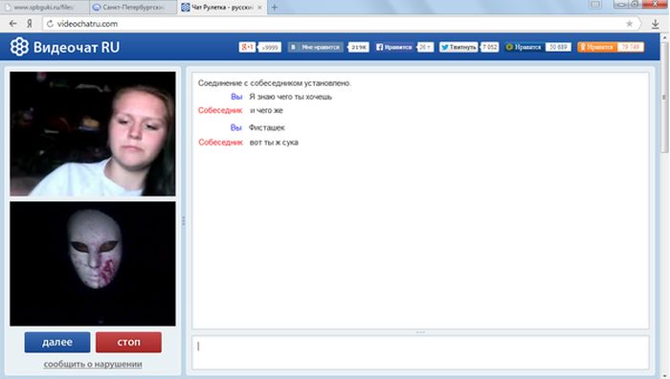Click the VK 'Мне нравится' button

(x=316, y=47)
